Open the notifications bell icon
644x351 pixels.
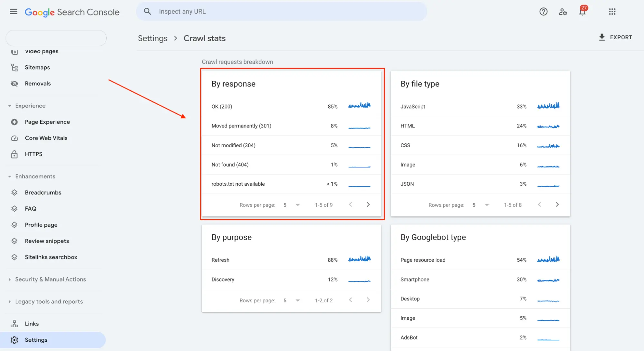point(582,12)
